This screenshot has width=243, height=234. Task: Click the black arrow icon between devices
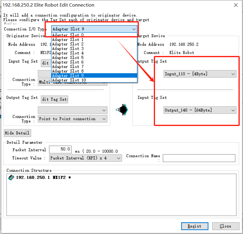(x=122, y=110)
